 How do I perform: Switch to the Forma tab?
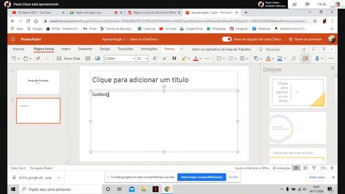point(169,49)
